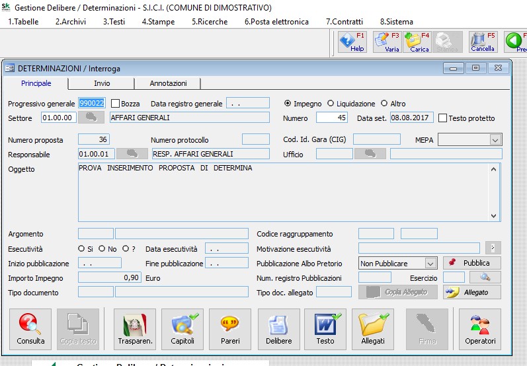Open the Operatori users button
This screenshot has width=527, height=366.
tap(480, 330)
